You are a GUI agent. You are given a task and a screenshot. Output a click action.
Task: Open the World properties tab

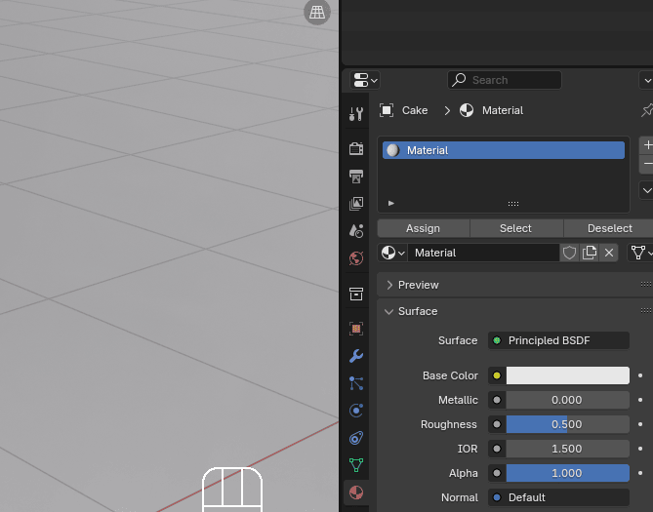point(356,258)
